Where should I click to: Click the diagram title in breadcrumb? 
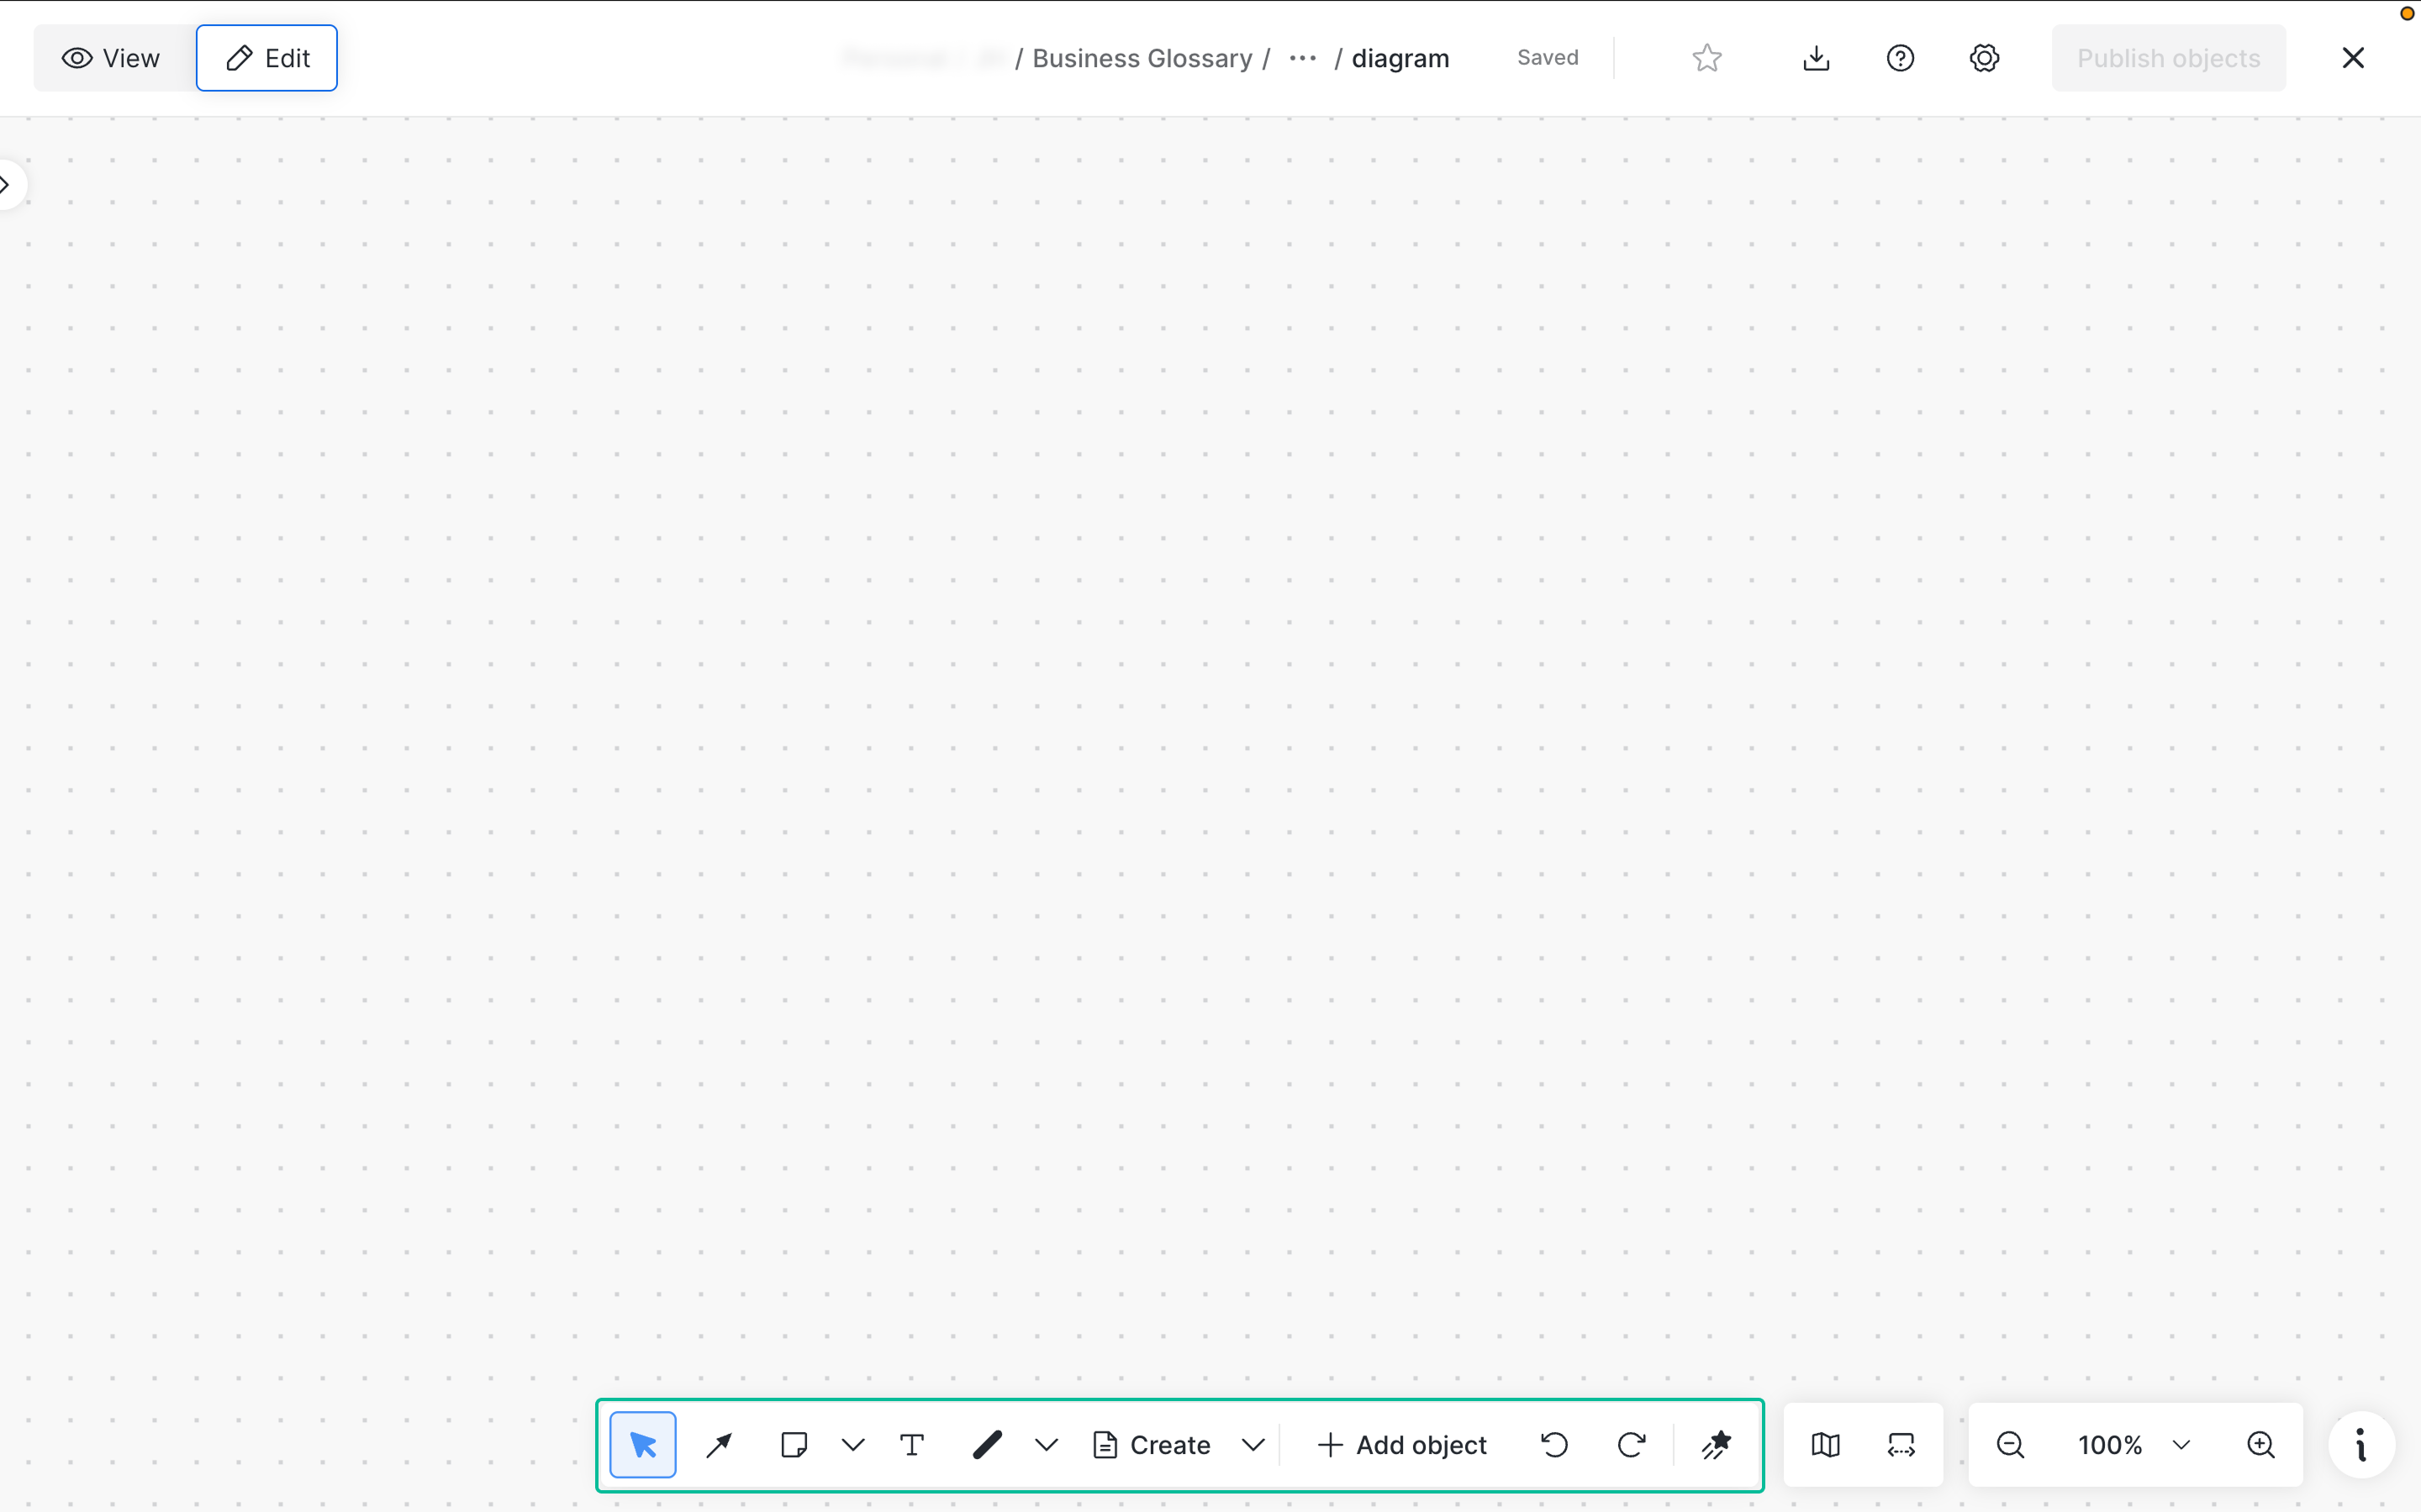(x=1400, y=58)
